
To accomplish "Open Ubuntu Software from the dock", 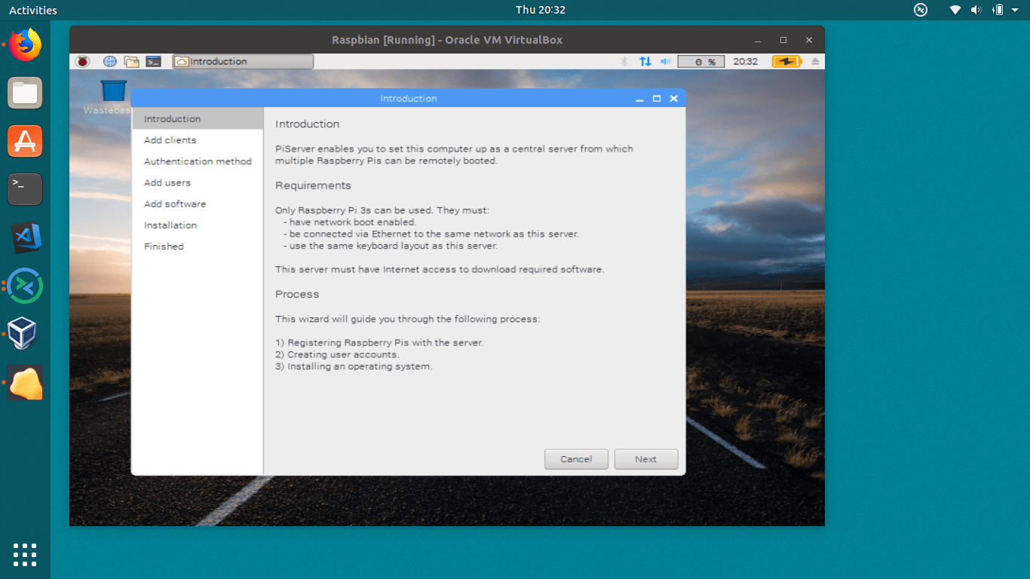I will (25, 141).
